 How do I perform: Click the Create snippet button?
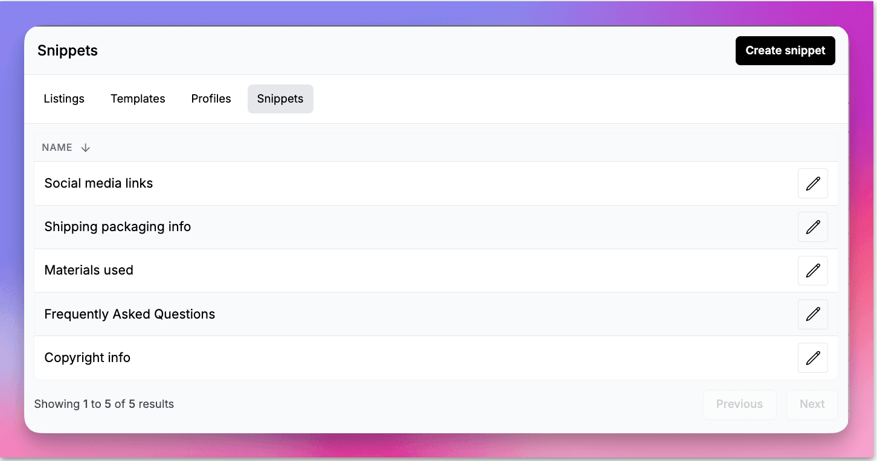(x=785, y=51)
